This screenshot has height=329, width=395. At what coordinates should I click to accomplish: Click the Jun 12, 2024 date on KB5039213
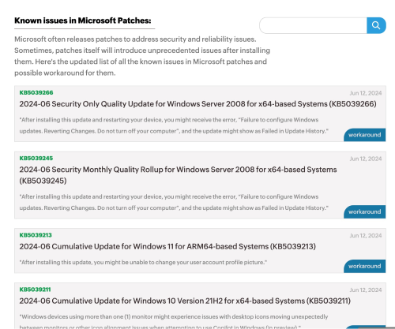(366, 235)
